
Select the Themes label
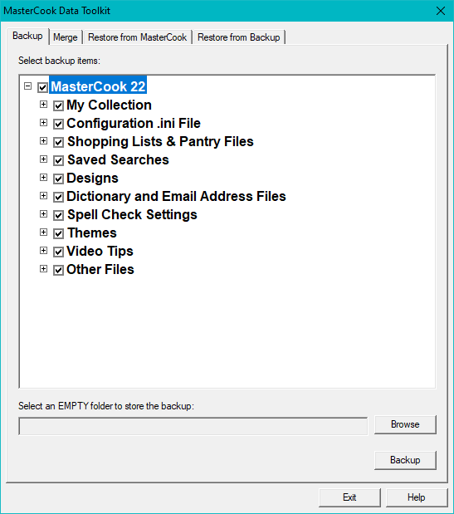[92, 233]
